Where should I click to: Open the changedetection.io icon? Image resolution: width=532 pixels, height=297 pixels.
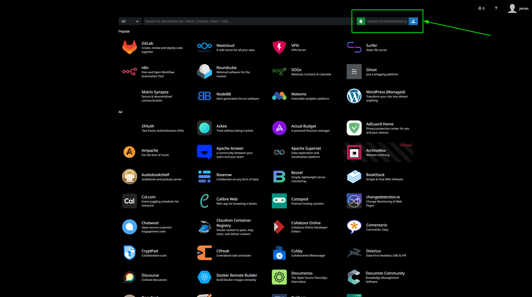[354, 201]
